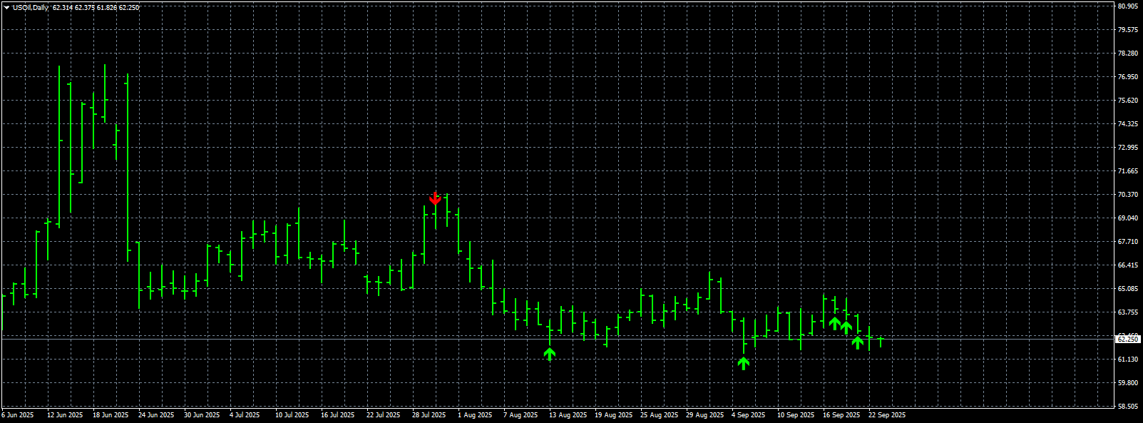Click the 70.370 price scale label
The image size is (1143, 423).
pos(1127,194)
